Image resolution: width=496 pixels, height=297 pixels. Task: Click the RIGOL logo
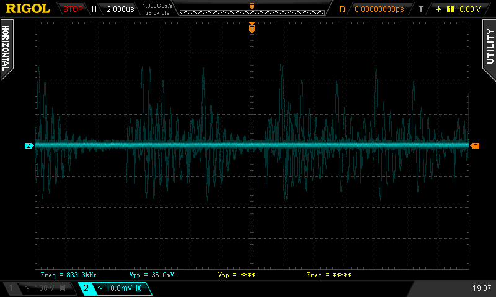point(29,9)
